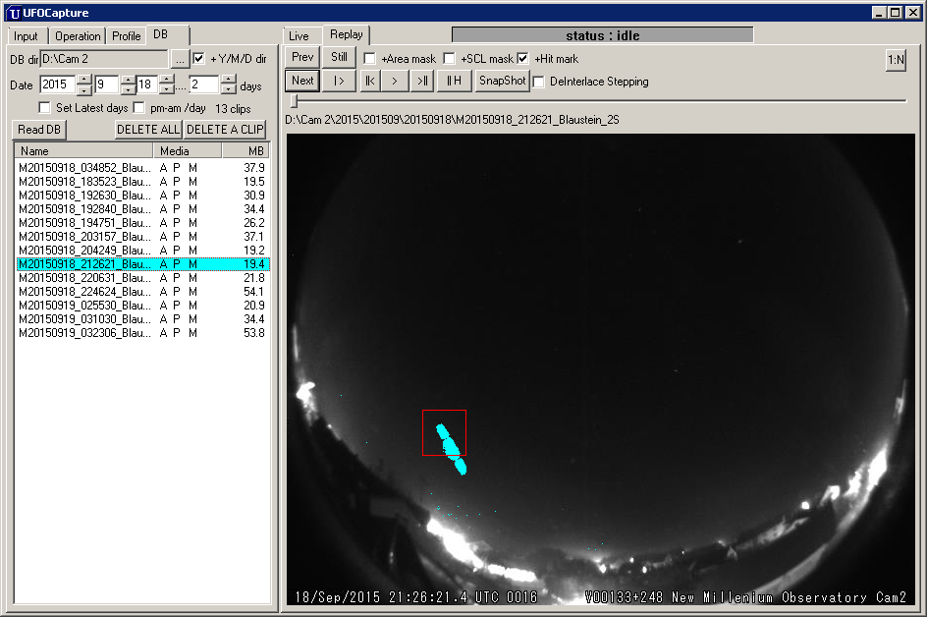Click the DELETE A CLIP button
Image resolution: width=927 pixels, height=617 pixels.
(x=225, y=130)
